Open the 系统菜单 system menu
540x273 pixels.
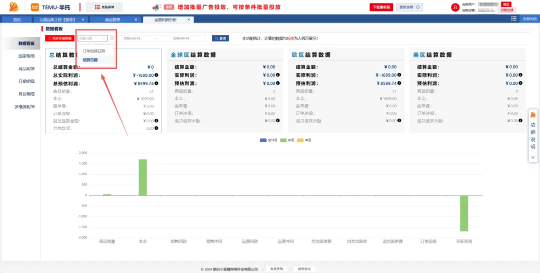104,7
